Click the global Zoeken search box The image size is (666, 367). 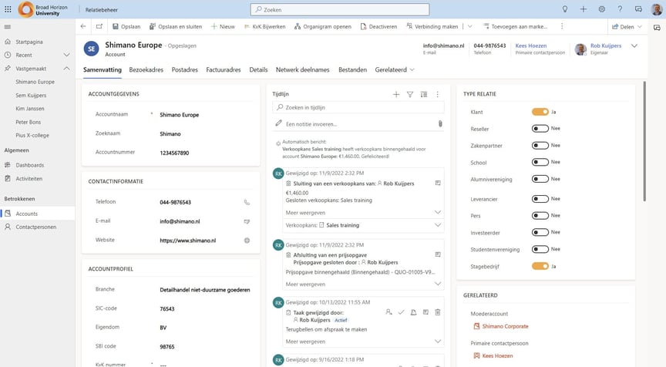(x=340, y=9)
